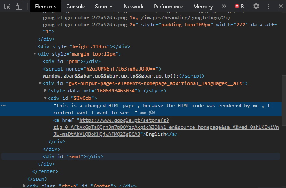Open the three-dot customize menu

(x=268, y=7)
